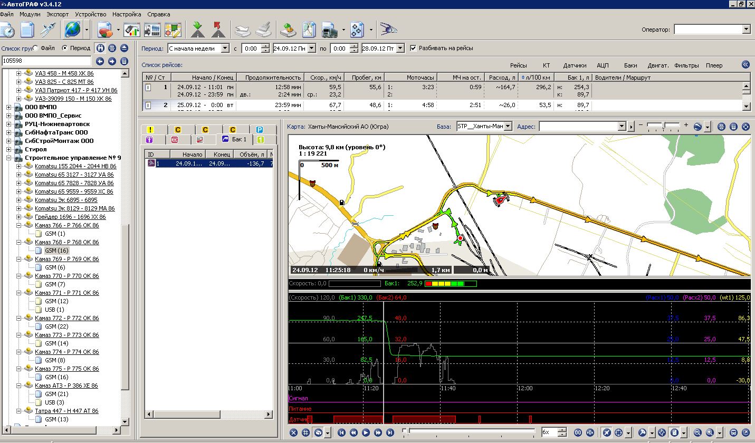755x443 pixels.
Task: Click the Датчики column button
Action: point(575,65)
